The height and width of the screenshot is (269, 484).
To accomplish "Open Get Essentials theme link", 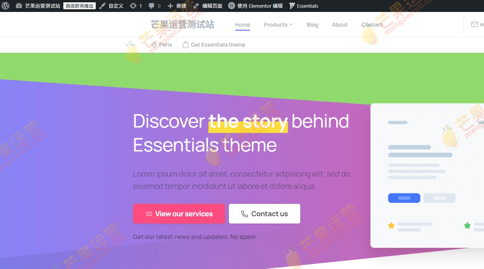I will [214, 45].
